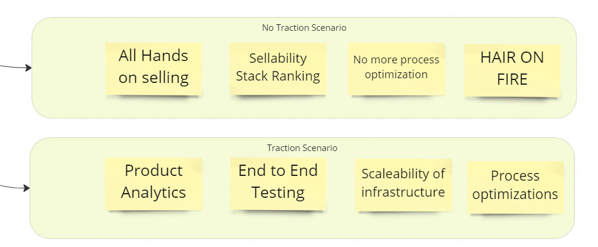Select the arrow pointing to No Traction frame
The width and height of the screenshot is (598, 247).
pos(16,67)
